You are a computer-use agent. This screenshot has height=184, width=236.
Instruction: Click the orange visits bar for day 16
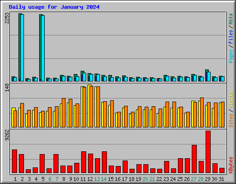[x=119, y=120]
